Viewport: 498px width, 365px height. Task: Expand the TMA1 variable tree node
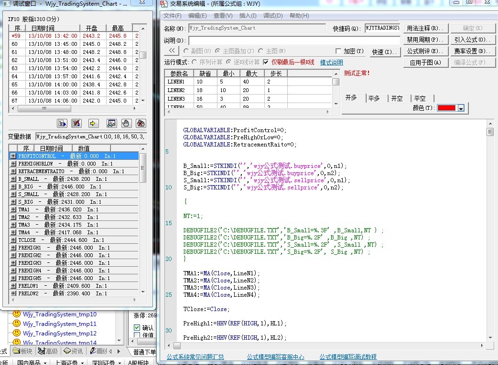click(x=13, y=209)
